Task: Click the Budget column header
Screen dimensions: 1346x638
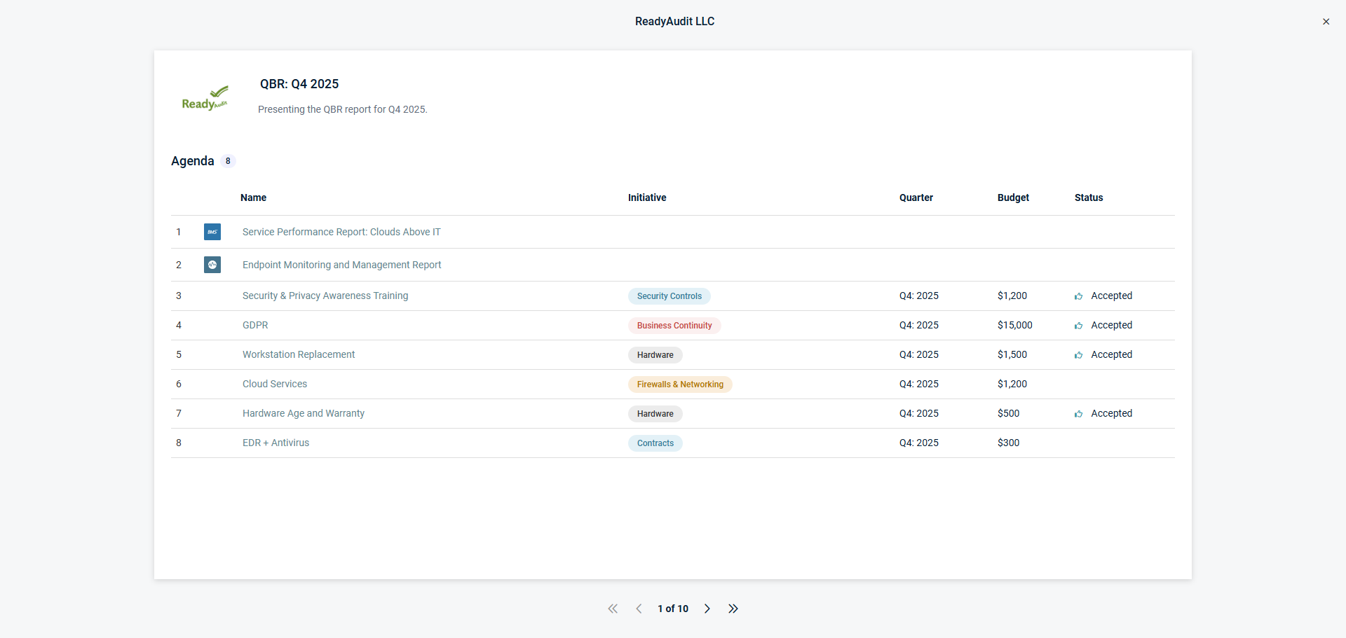Action: click(x=1013, y=197)
